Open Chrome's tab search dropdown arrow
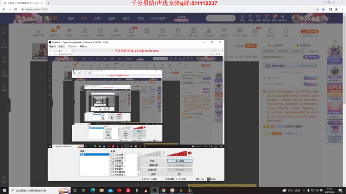The image size is (346, 194). coord(317,3)
